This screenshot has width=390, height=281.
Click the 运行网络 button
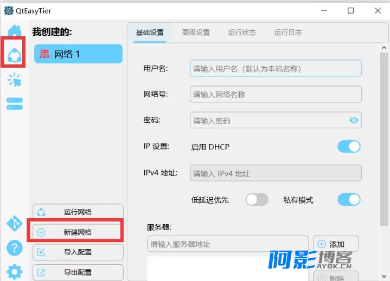(x=78, y=212)
